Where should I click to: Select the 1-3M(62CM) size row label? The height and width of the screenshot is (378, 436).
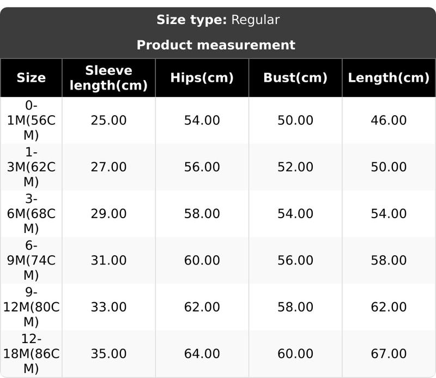point(31,167)
